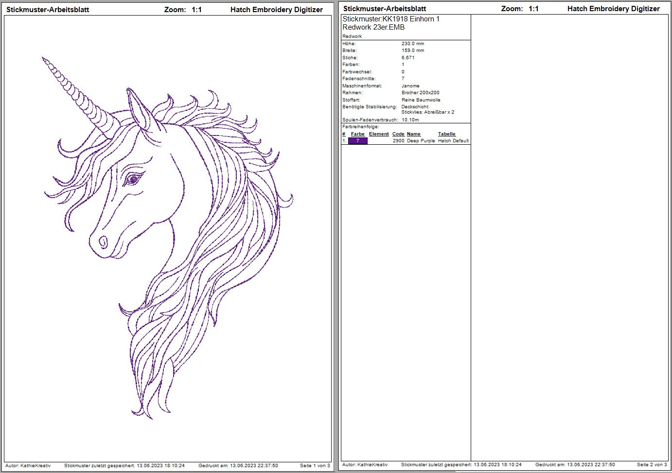
Task: Click the 'Höhe:' label
Action: [349, 44]
